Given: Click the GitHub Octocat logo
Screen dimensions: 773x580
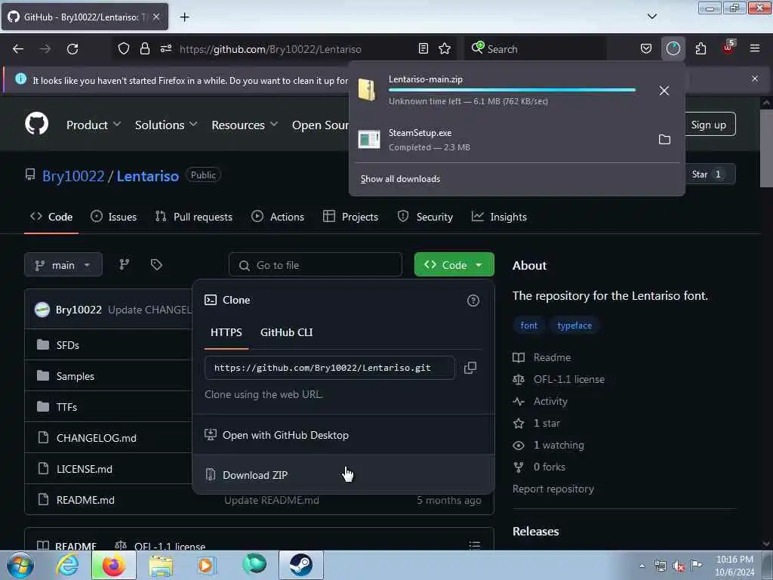Looking at the screenshot, I should 37,123.
